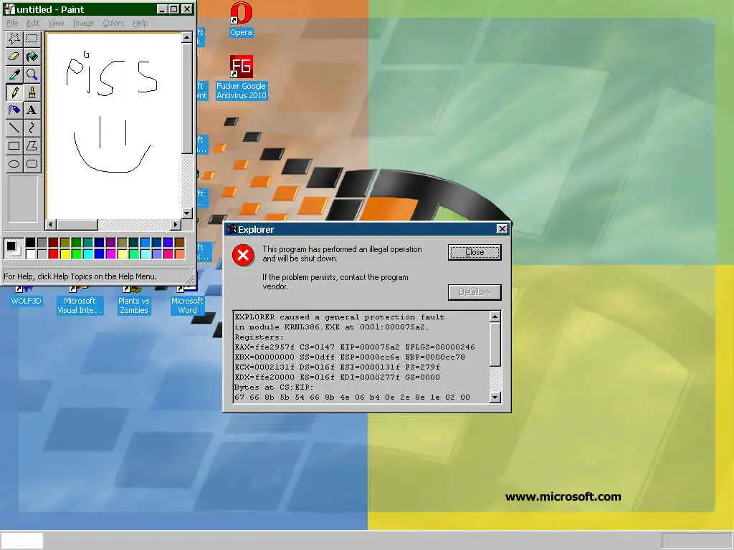Pick the Airbrush spray tool
The width and height of the screenshot is (734, 550).
click(14, 110)
